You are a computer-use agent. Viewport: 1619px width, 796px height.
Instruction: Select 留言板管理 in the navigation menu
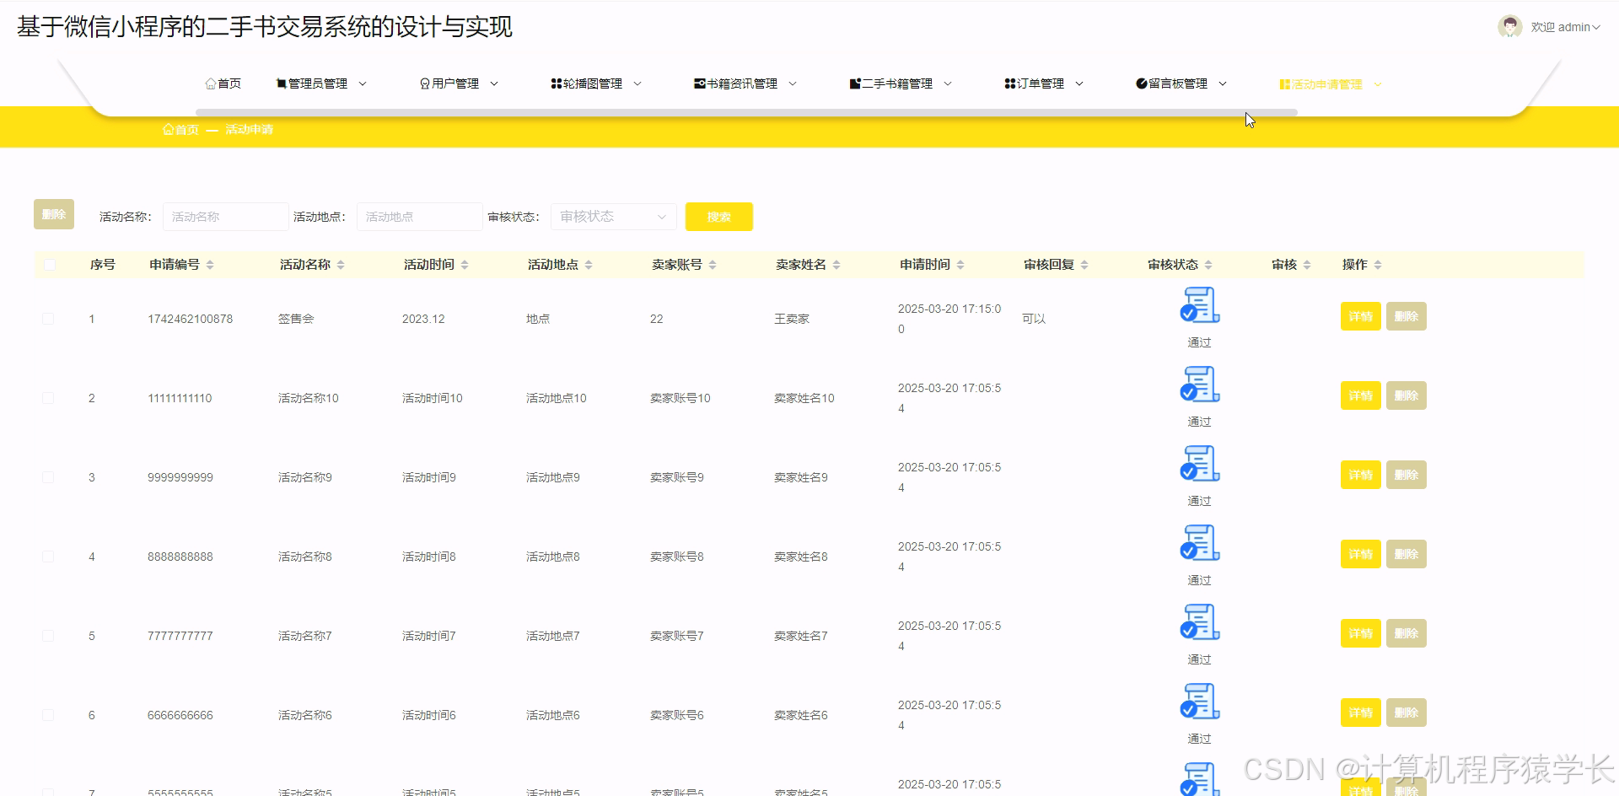pyautogui.click(x=1179, y=83)
